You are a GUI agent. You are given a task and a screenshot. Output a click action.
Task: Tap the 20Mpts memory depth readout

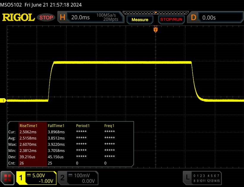click(111, 19)
